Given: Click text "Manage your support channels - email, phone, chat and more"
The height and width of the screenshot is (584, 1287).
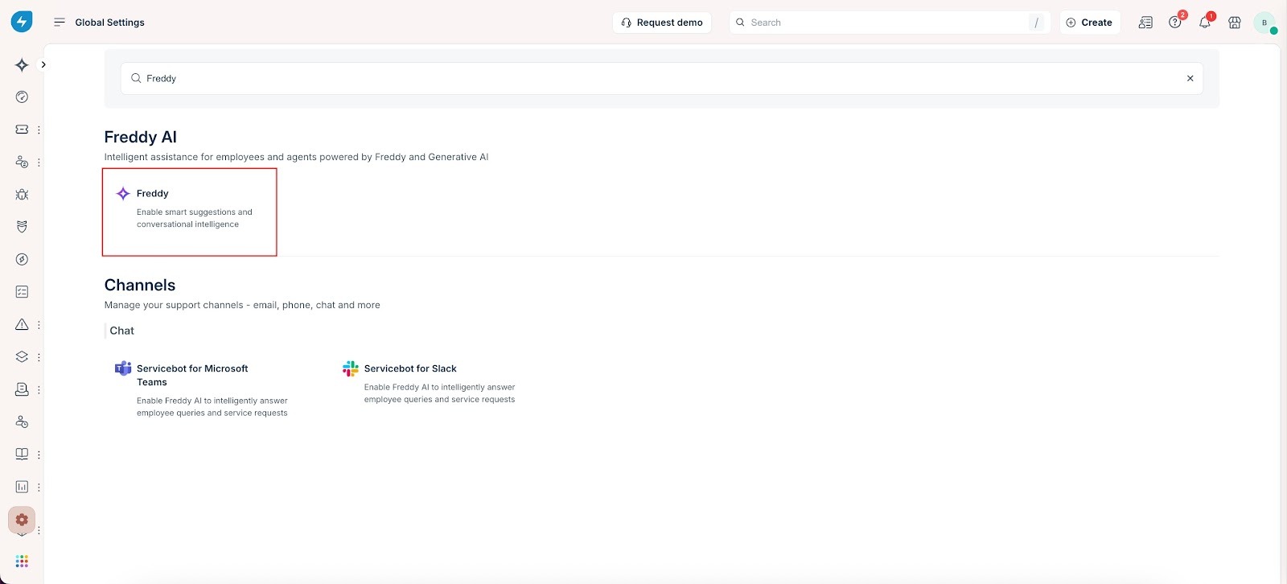Looking at the screenshot, I should (x=242, y=305).
